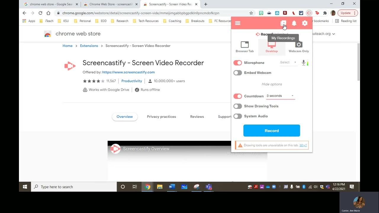Screen dimensions: 379x213
Task: Click the Chrome Update button
Action: click(x=348, y=13)
